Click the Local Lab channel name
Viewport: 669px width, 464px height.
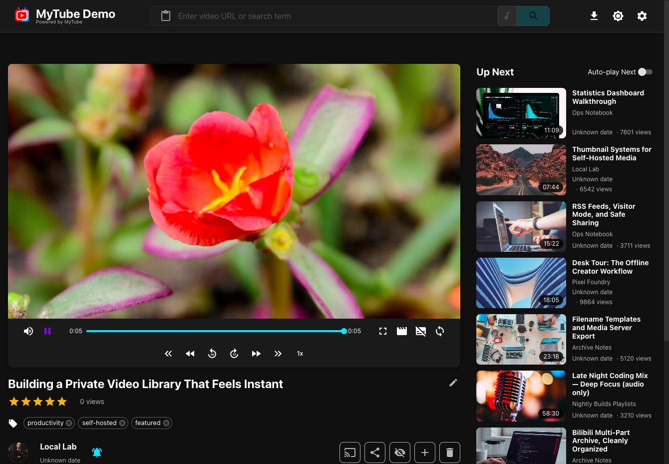58,447
